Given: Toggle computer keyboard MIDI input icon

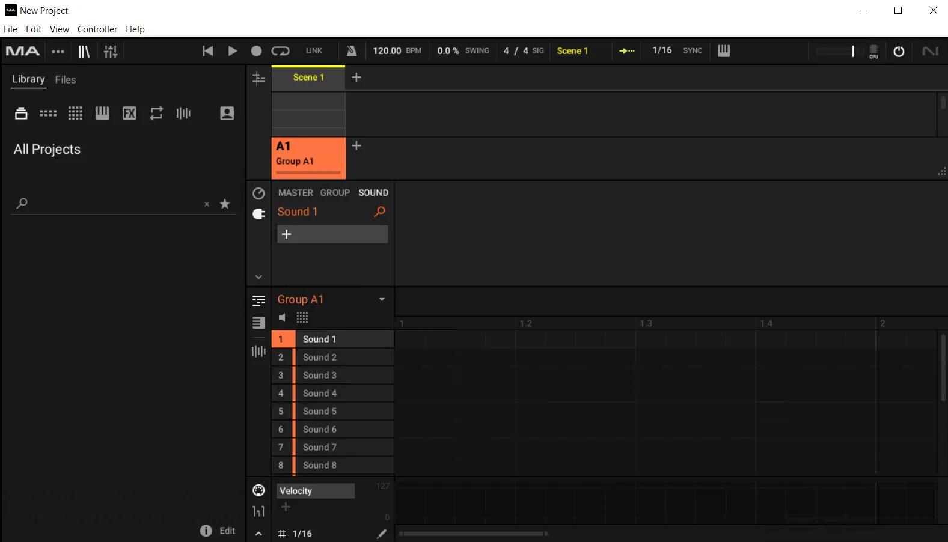Looking at the screenshot, I should [724, 51].
